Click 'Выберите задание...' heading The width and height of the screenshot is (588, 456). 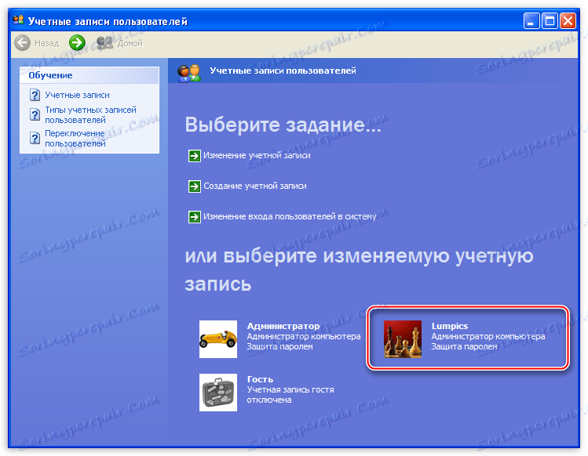click(283, 125)
